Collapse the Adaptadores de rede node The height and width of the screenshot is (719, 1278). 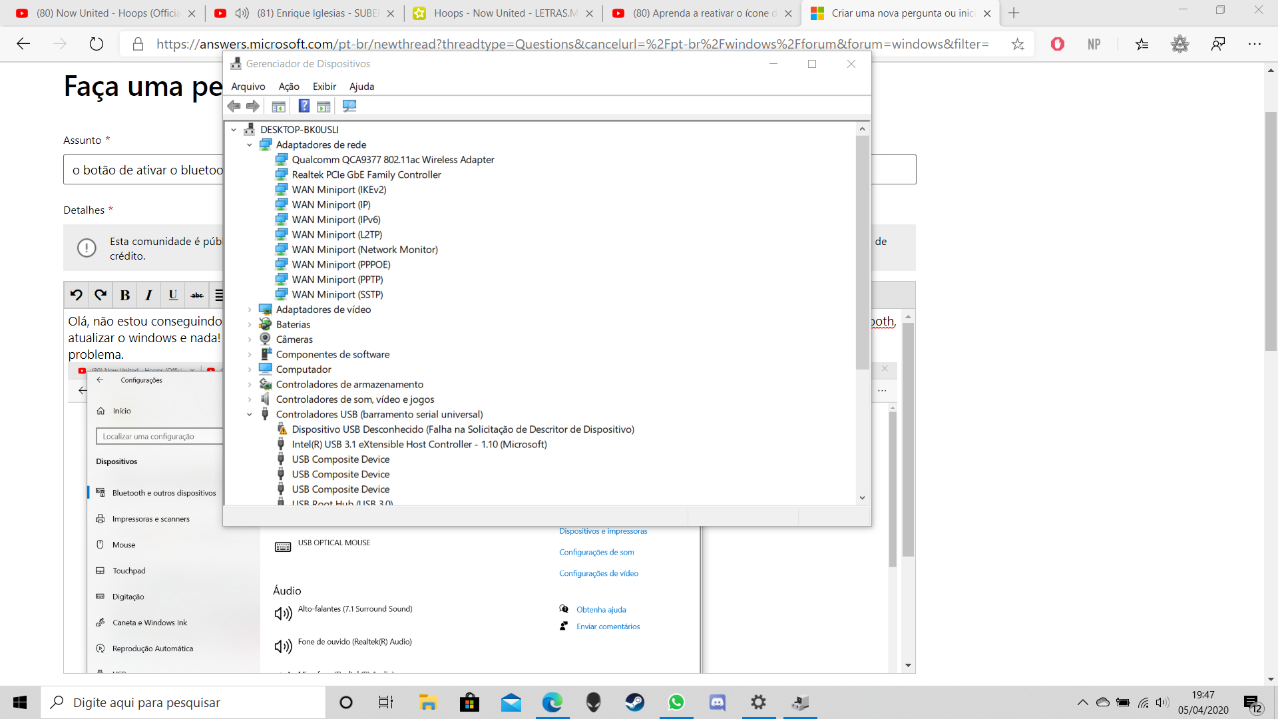point(250,144)
